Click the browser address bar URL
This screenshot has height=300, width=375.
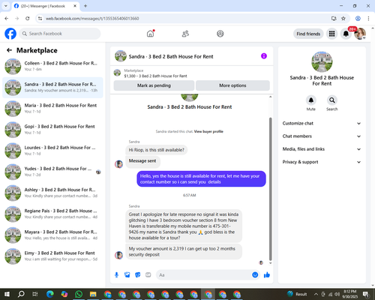[x=92, y=19]
